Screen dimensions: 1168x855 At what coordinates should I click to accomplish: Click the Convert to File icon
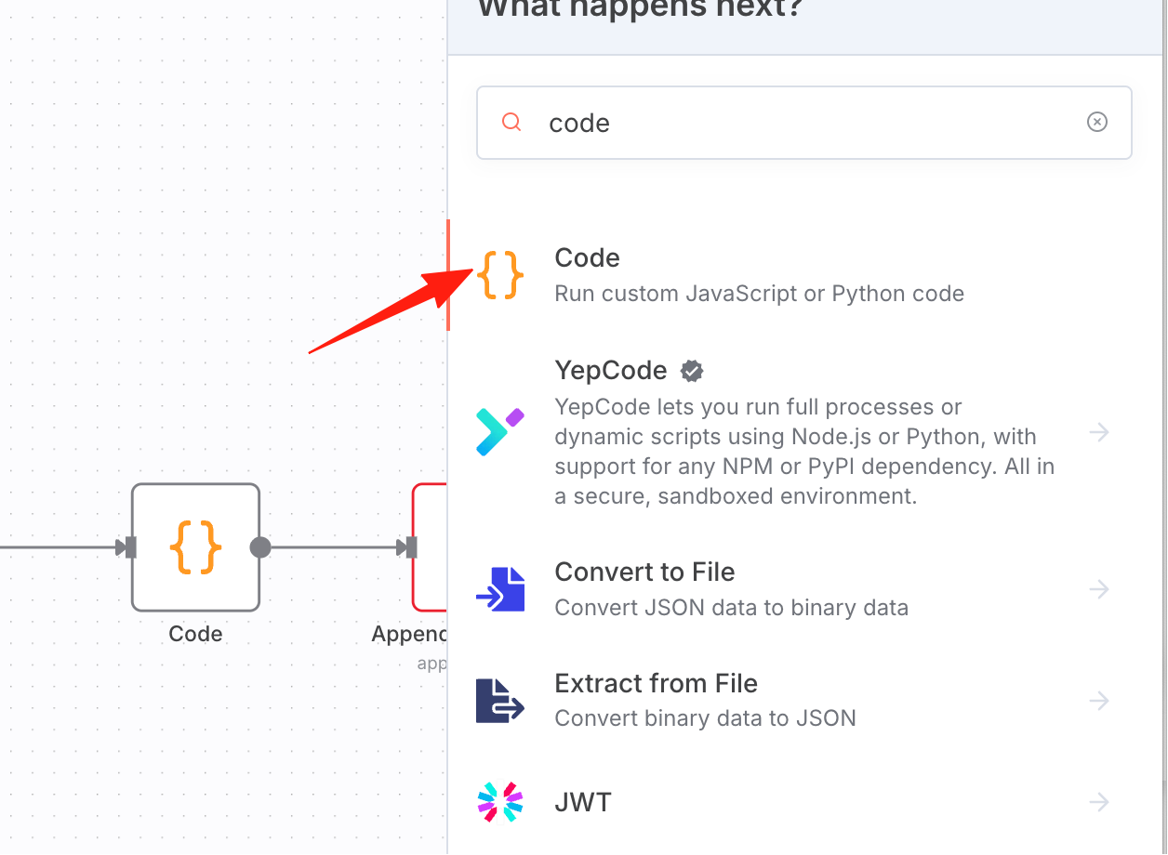click(x=500, y=589)
